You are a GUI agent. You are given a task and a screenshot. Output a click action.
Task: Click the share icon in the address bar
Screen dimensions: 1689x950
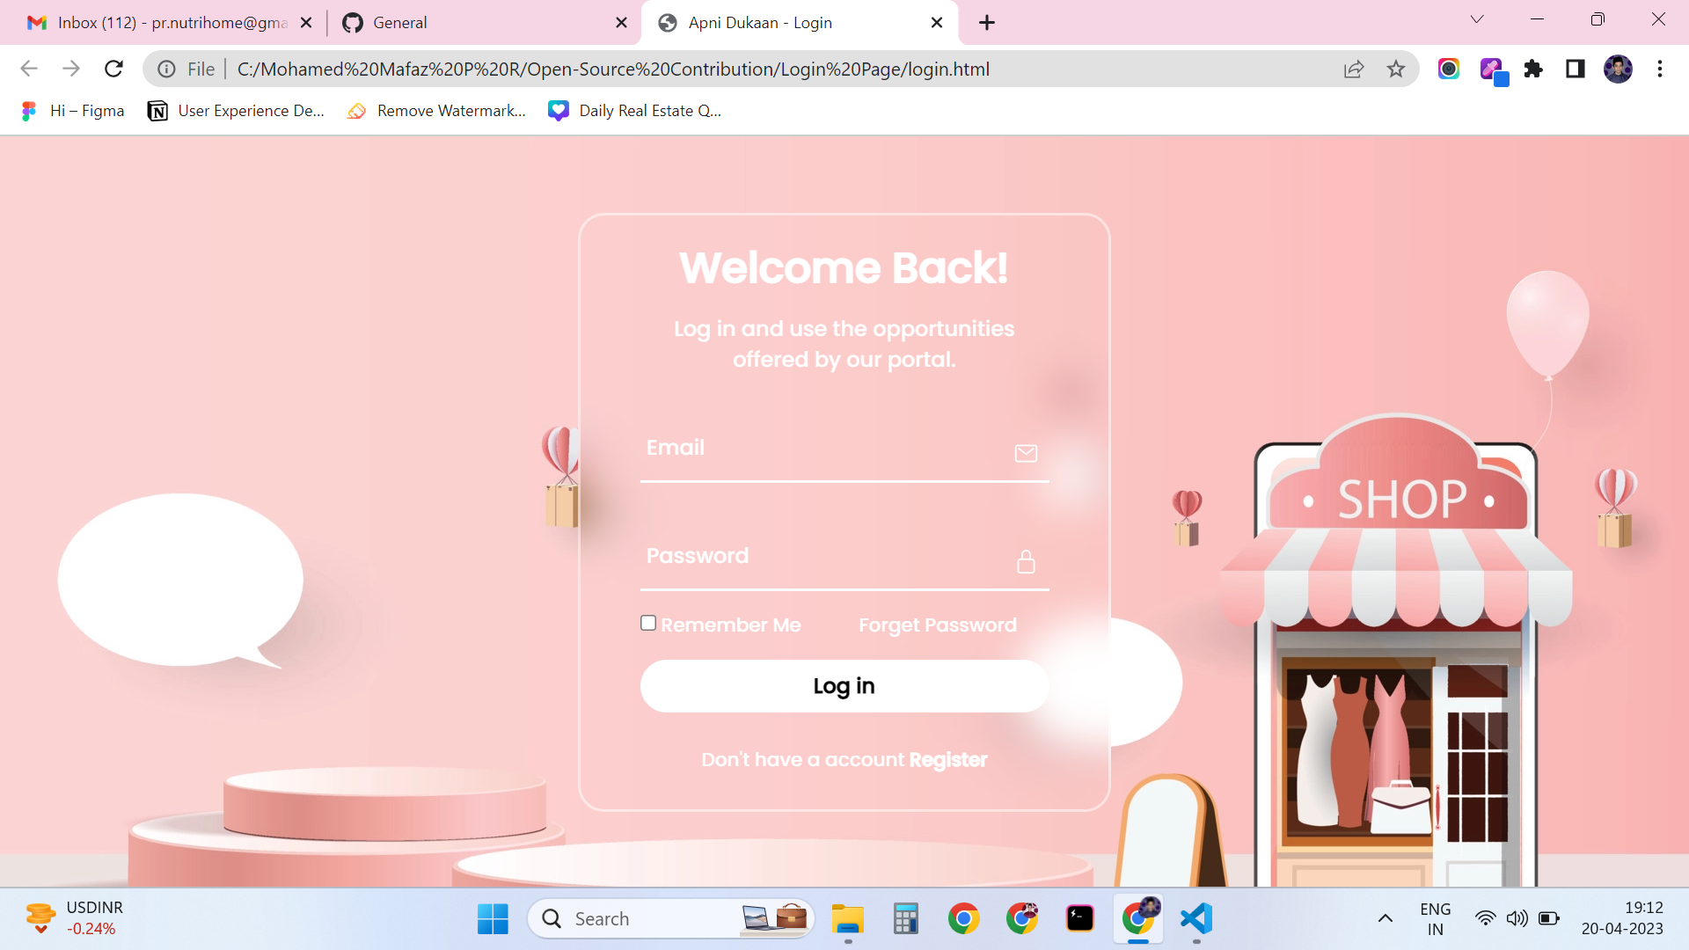click(1354, 69)
